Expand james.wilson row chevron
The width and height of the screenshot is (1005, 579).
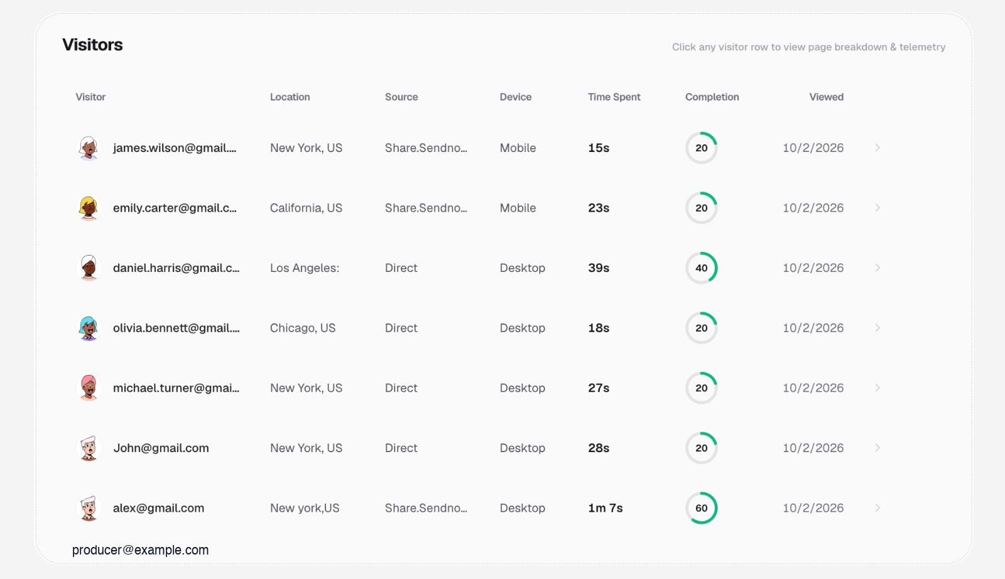tap(877, 148)
